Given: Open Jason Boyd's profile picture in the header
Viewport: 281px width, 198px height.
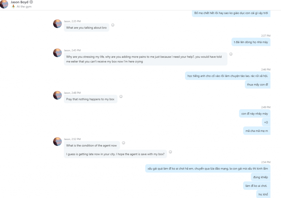Looking at the screenshot, I should 4,4.
